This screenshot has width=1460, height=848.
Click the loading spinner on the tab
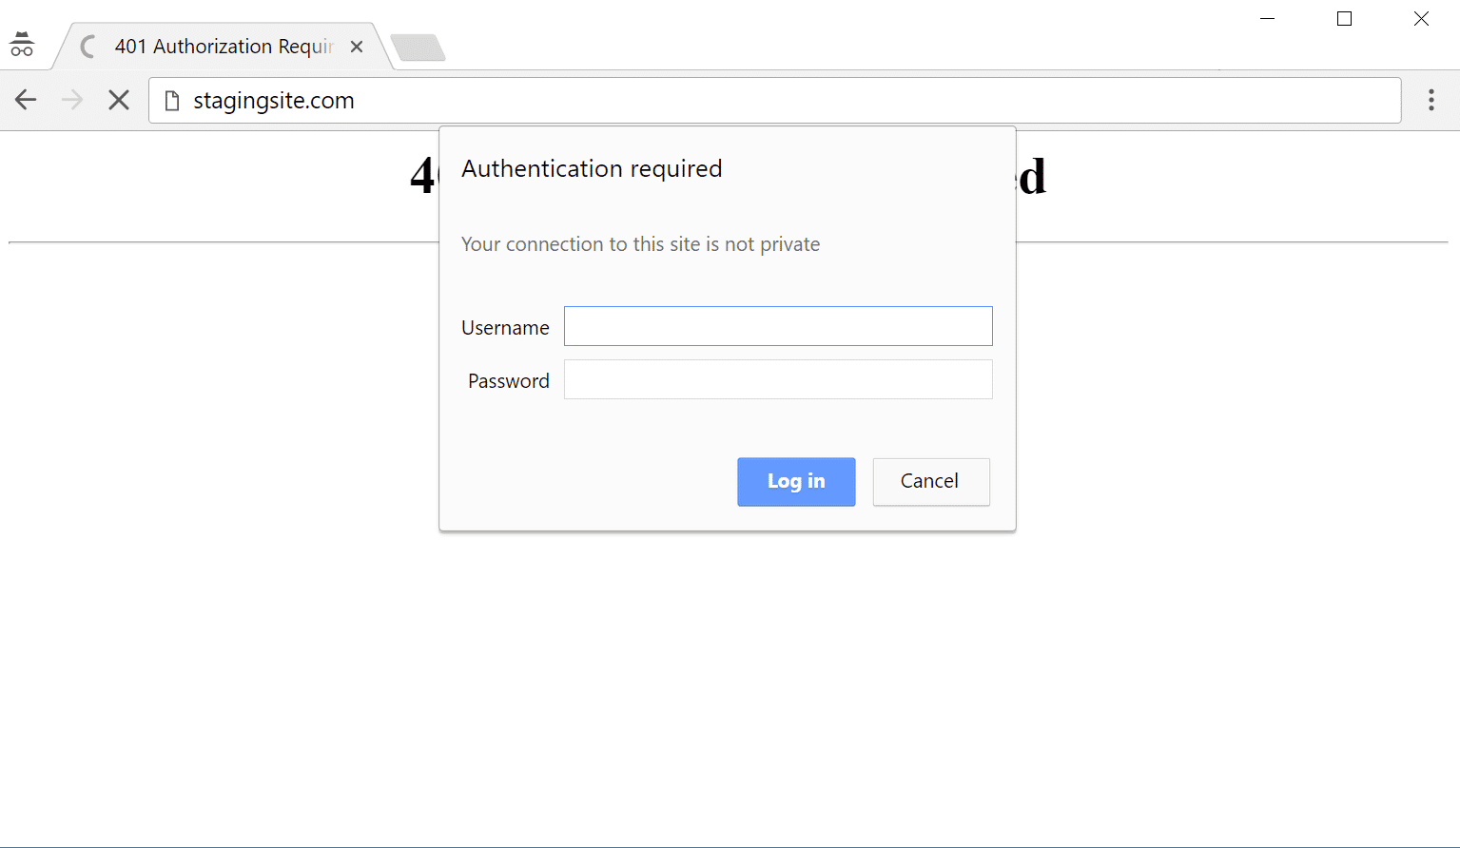click(86, 46)
